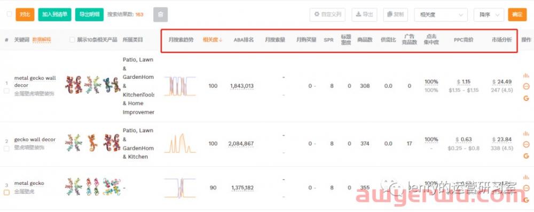Click the SPR column header
Screen dimensions: 534x212
pyautogui.click(x=328, y=40)
